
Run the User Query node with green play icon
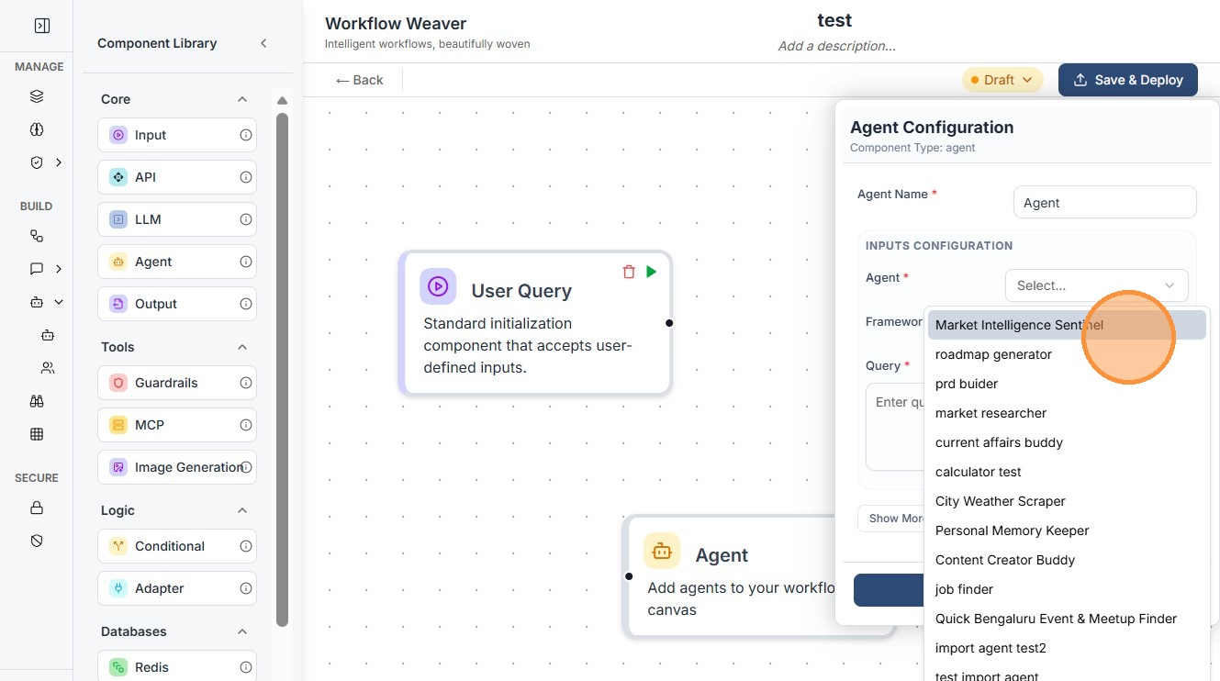(652, 272)
